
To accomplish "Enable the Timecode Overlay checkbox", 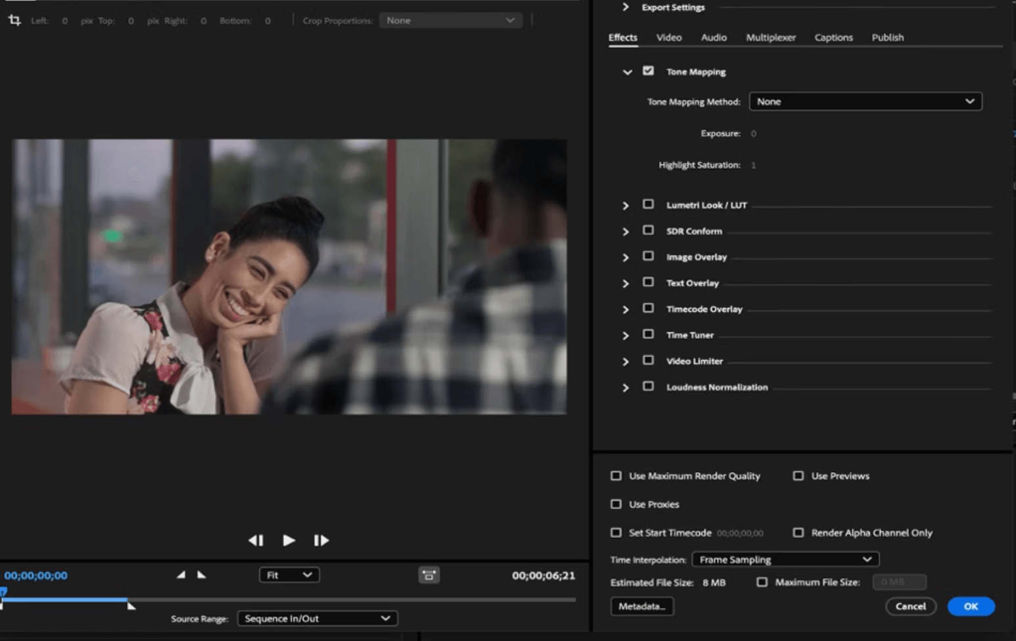I will point(648,308).
